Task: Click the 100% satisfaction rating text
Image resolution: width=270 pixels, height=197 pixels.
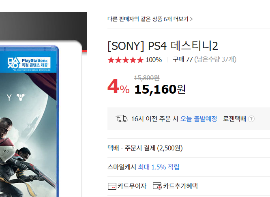Action: click(x=154, y=60)
